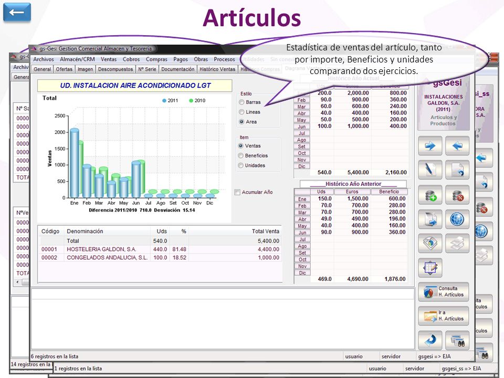
Task: Open the Archivos menu
Action: (44, 59)
